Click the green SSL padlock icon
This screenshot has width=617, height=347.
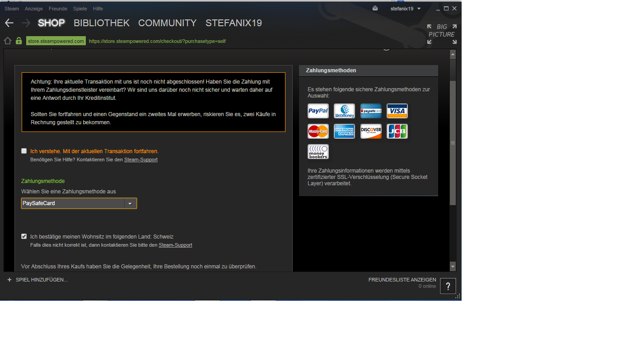pyautogui.click(x=19, y=41)
